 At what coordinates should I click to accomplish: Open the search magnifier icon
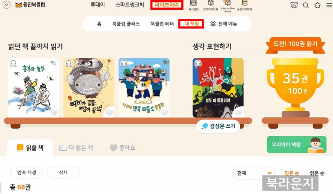(305, 5)
